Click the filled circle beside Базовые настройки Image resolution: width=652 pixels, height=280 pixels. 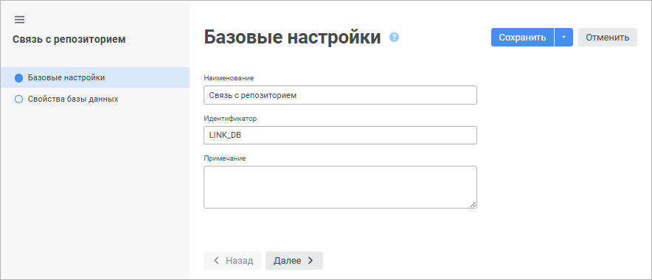point(18,77)
